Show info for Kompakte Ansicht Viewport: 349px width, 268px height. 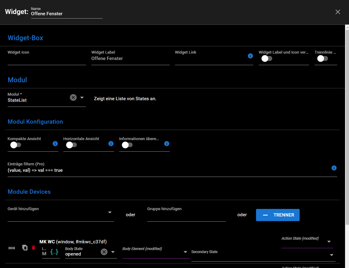click(55, 144)
